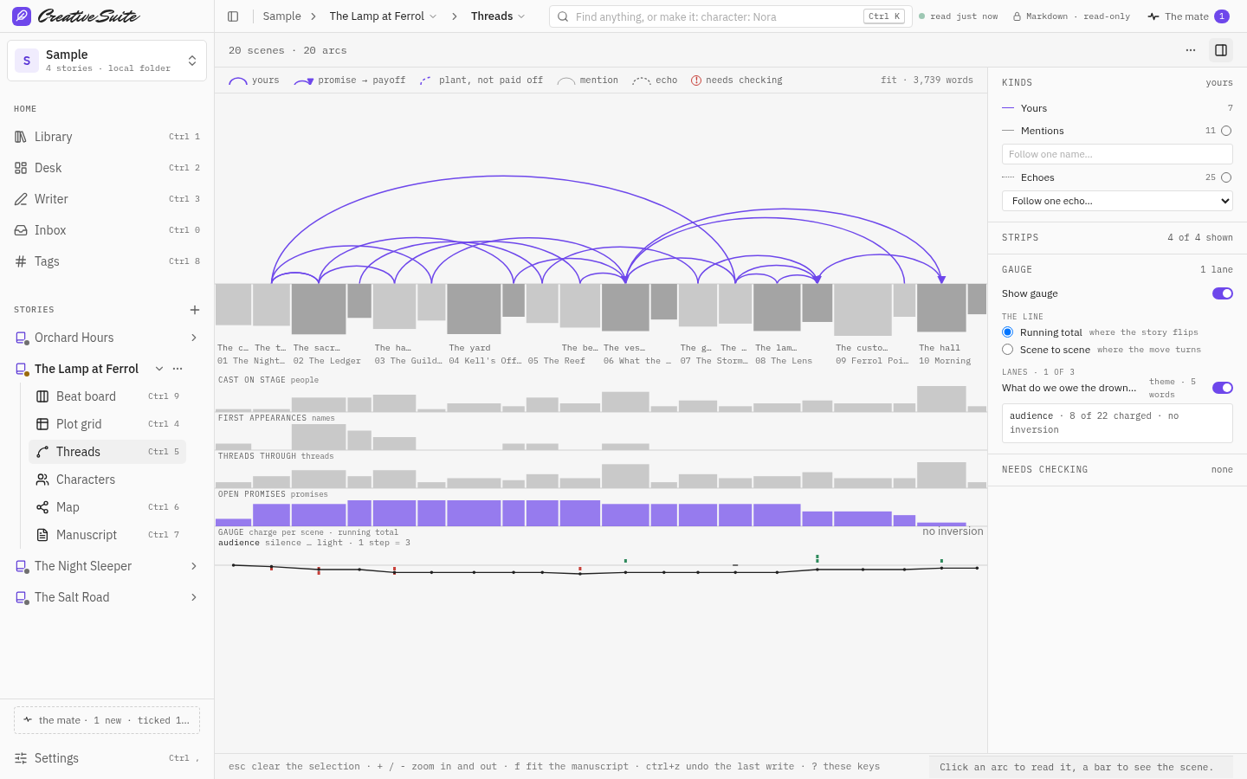Viewport: 1247px width, 779px height.
Task: Open the three-dot menu above the inspector
Action: coord(1191,50)
